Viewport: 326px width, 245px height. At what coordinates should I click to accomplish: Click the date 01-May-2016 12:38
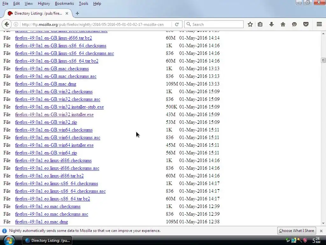(199, 222)
